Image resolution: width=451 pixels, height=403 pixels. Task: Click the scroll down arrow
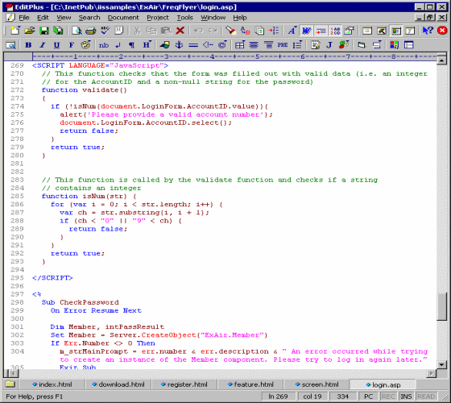(x=441, y=364)
